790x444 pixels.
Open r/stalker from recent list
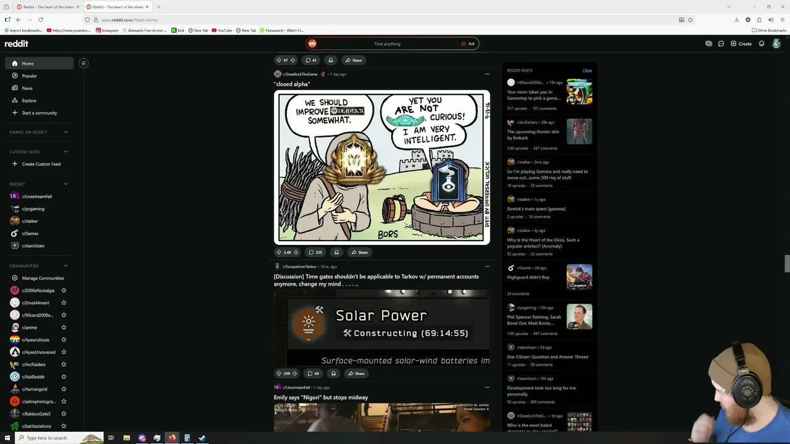(x=39, y=221)
